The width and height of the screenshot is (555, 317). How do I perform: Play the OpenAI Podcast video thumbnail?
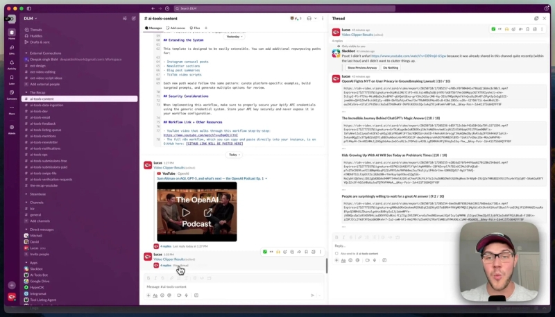pos(186,212)
